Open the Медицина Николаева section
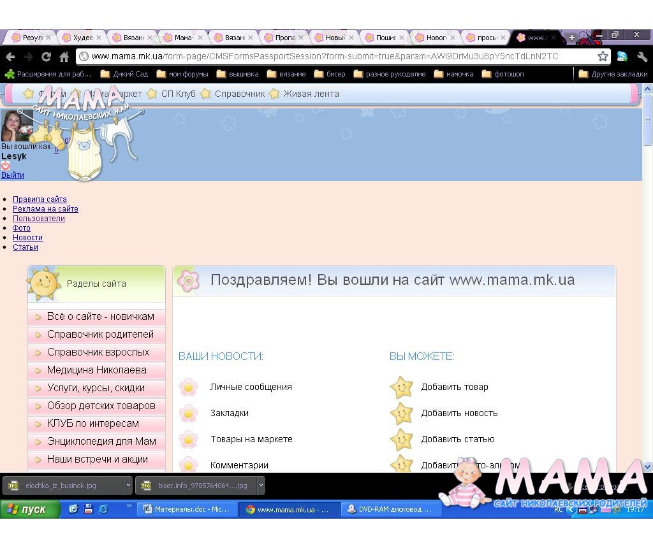 pos(96,370)
